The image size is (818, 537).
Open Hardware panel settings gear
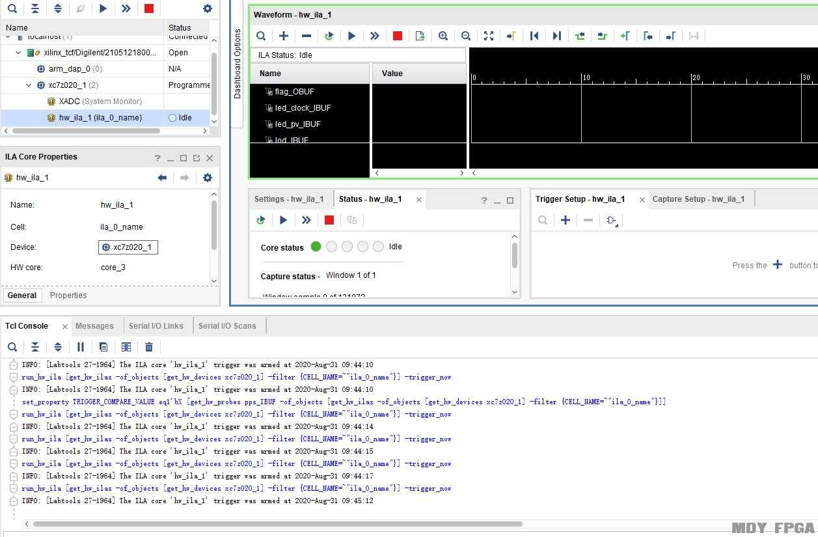pyautogui.click(x=207, y=8)
